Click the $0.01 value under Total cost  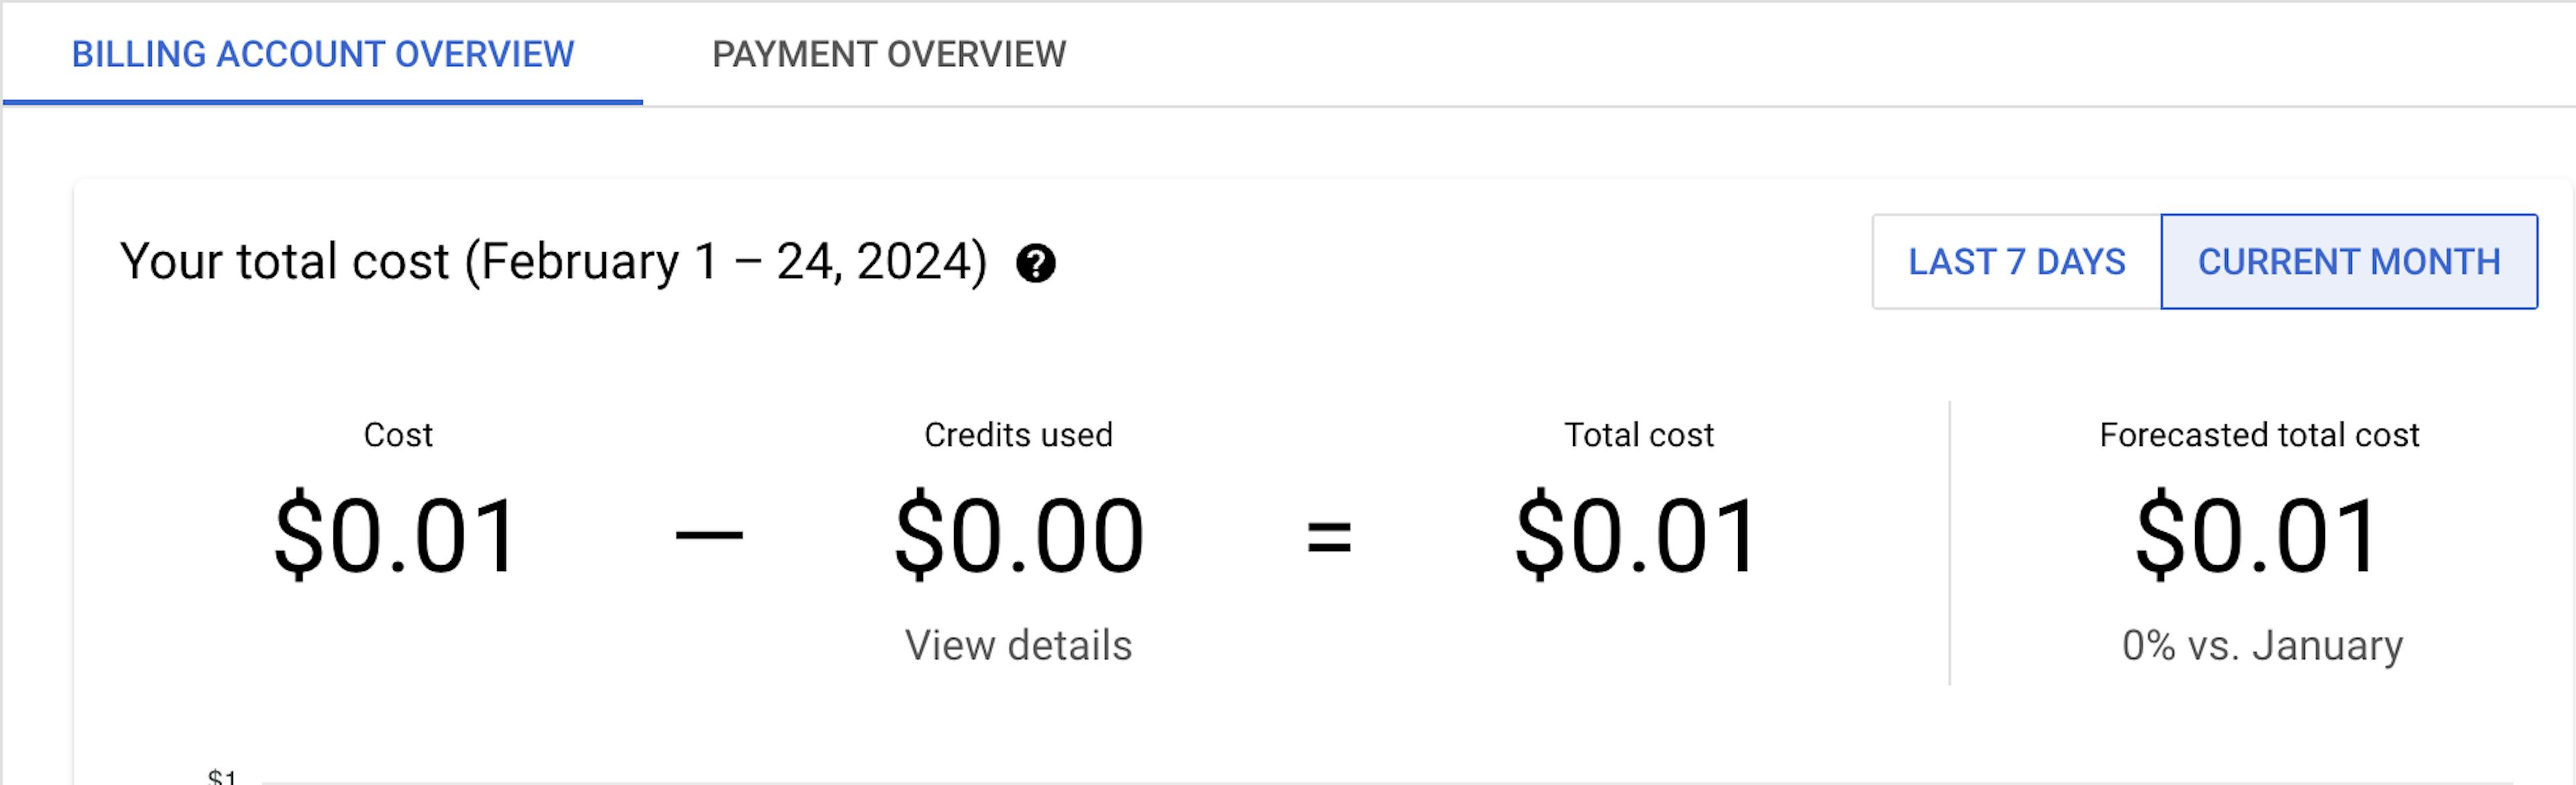coord(1638,536)
